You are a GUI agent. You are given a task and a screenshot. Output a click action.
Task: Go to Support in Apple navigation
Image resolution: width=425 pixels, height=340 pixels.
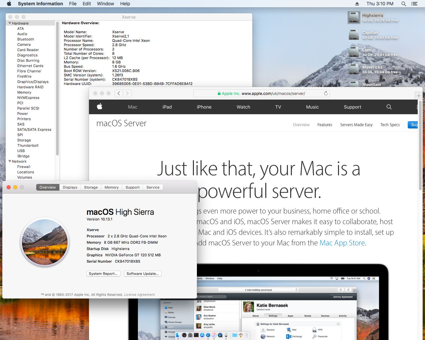[353, 107]
